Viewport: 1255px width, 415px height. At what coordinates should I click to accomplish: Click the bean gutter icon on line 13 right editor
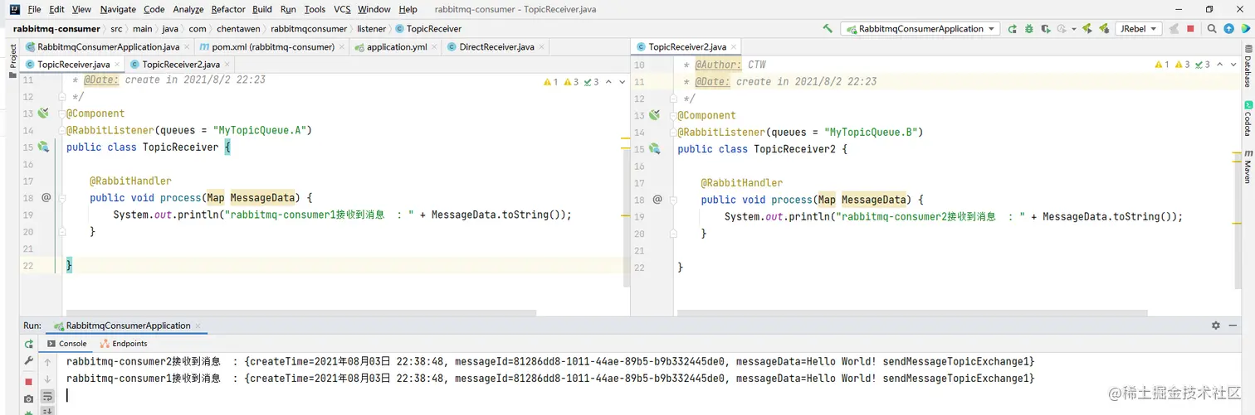click(654, 115)
